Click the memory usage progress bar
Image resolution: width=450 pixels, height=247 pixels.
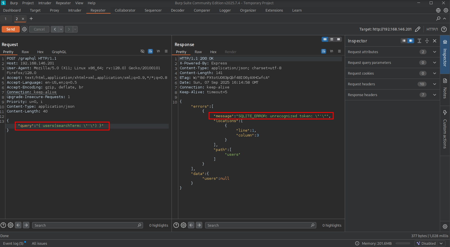[403, 244]
